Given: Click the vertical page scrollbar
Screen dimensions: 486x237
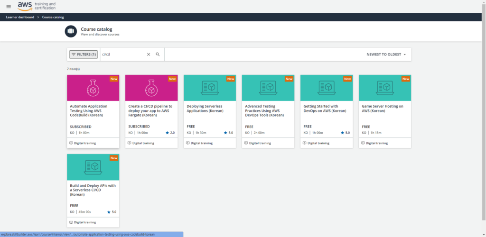Looking at the screenshot, I should tap(484, 113).
